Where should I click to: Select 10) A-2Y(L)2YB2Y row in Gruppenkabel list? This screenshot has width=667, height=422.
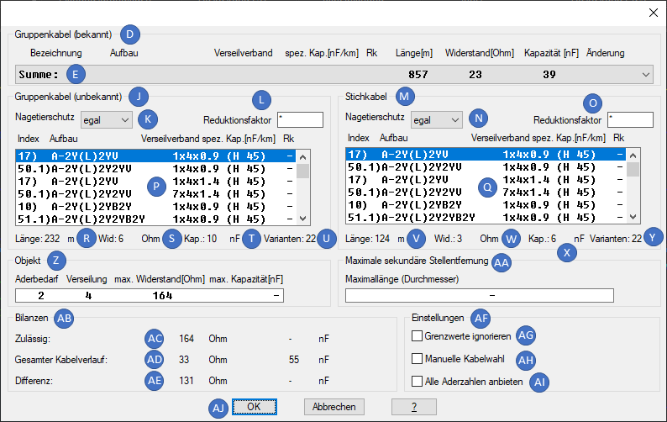[156, 207]
